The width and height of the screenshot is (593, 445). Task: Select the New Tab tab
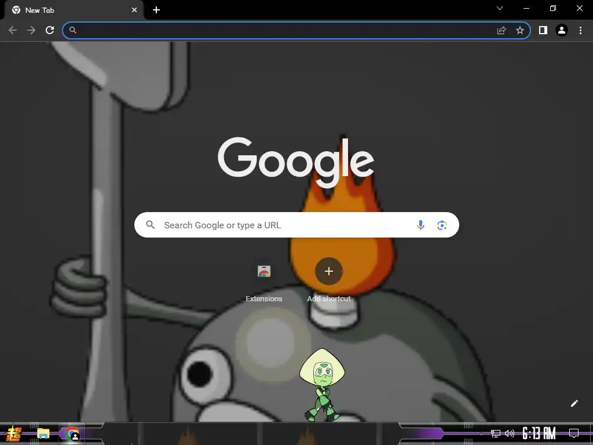pos(74,10)
